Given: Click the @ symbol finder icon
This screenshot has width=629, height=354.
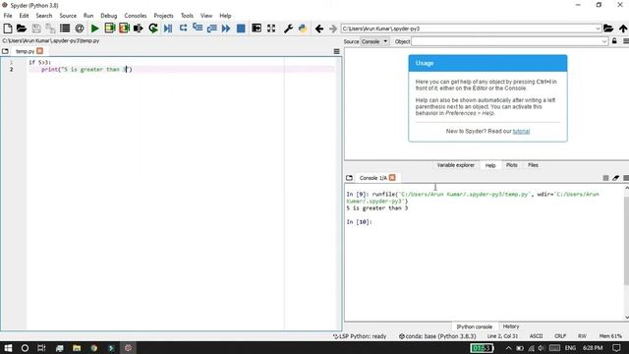Looking at the screenshot, I should 79,29.
